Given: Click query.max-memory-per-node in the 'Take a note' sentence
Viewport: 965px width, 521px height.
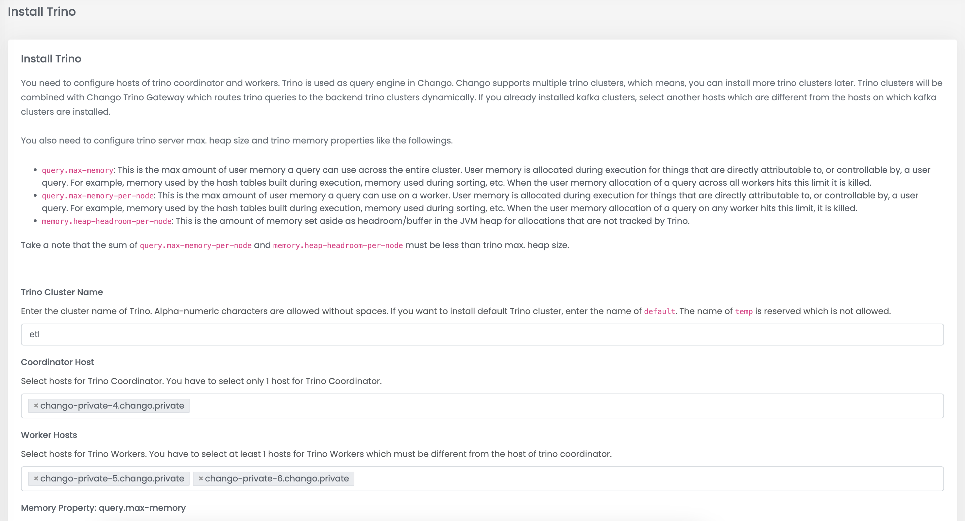Looking at the screenshot, I should click(x=195, y=246).
